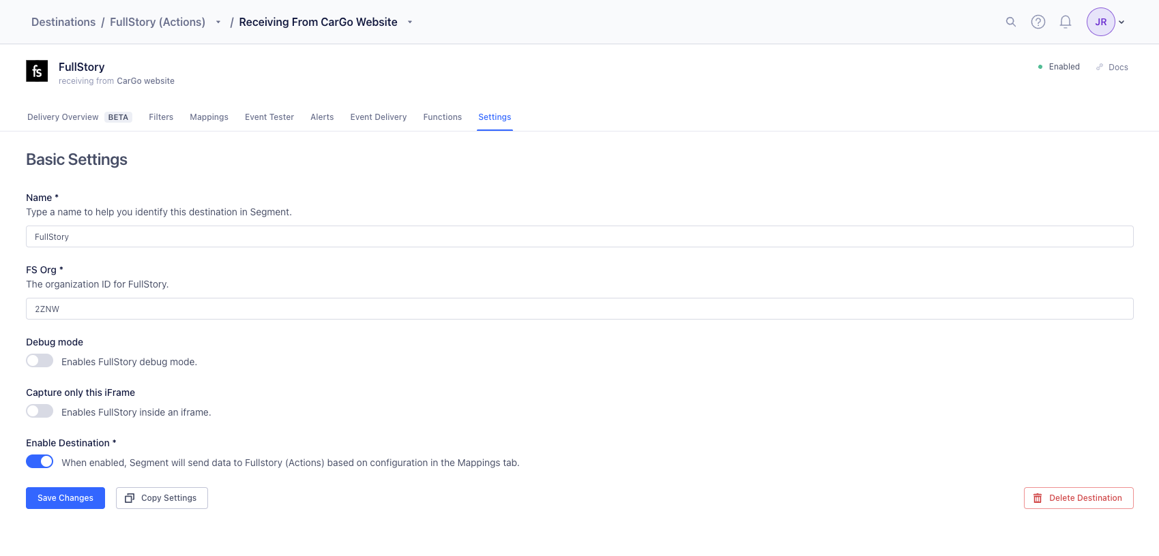Toggle Capture only this iFrame switch
1159x556 pixels.
pos(40,411)
